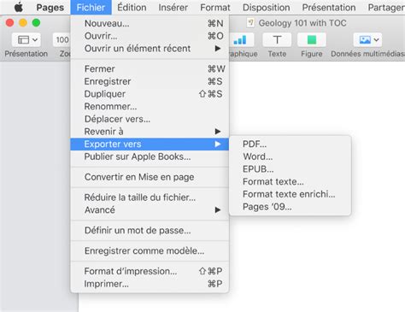
Task: Expand the Avancé submenu
Action: [150, 210]
